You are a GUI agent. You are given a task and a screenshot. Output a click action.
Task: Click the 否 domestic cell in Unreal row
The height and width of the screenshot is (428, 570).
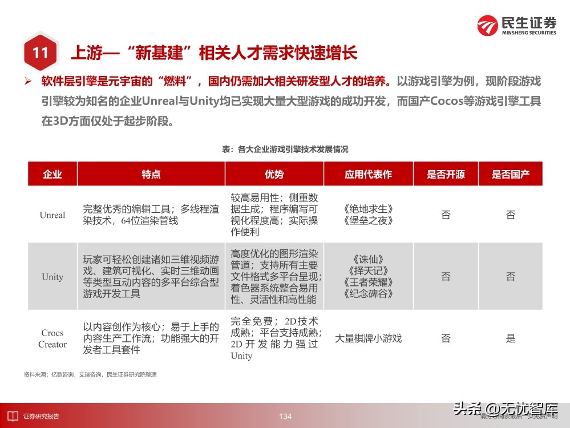pyautogui.click(x=511, y=215)
